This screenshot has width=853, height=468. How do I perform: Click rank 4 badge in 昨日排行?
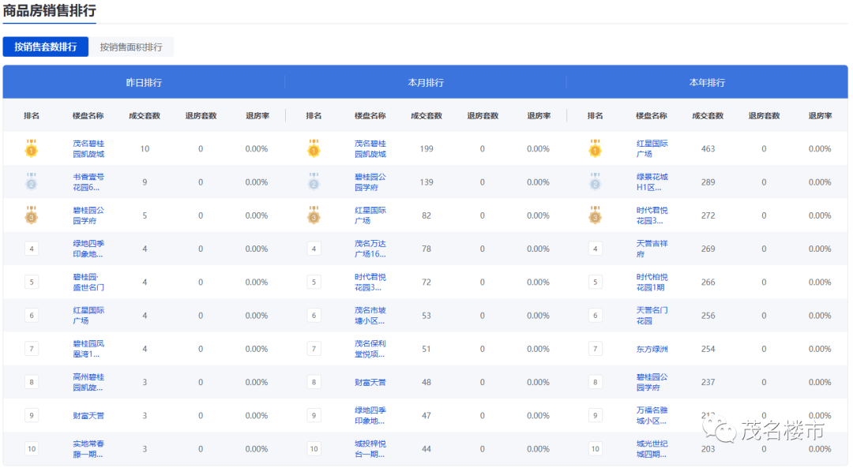tap(32, 249)
